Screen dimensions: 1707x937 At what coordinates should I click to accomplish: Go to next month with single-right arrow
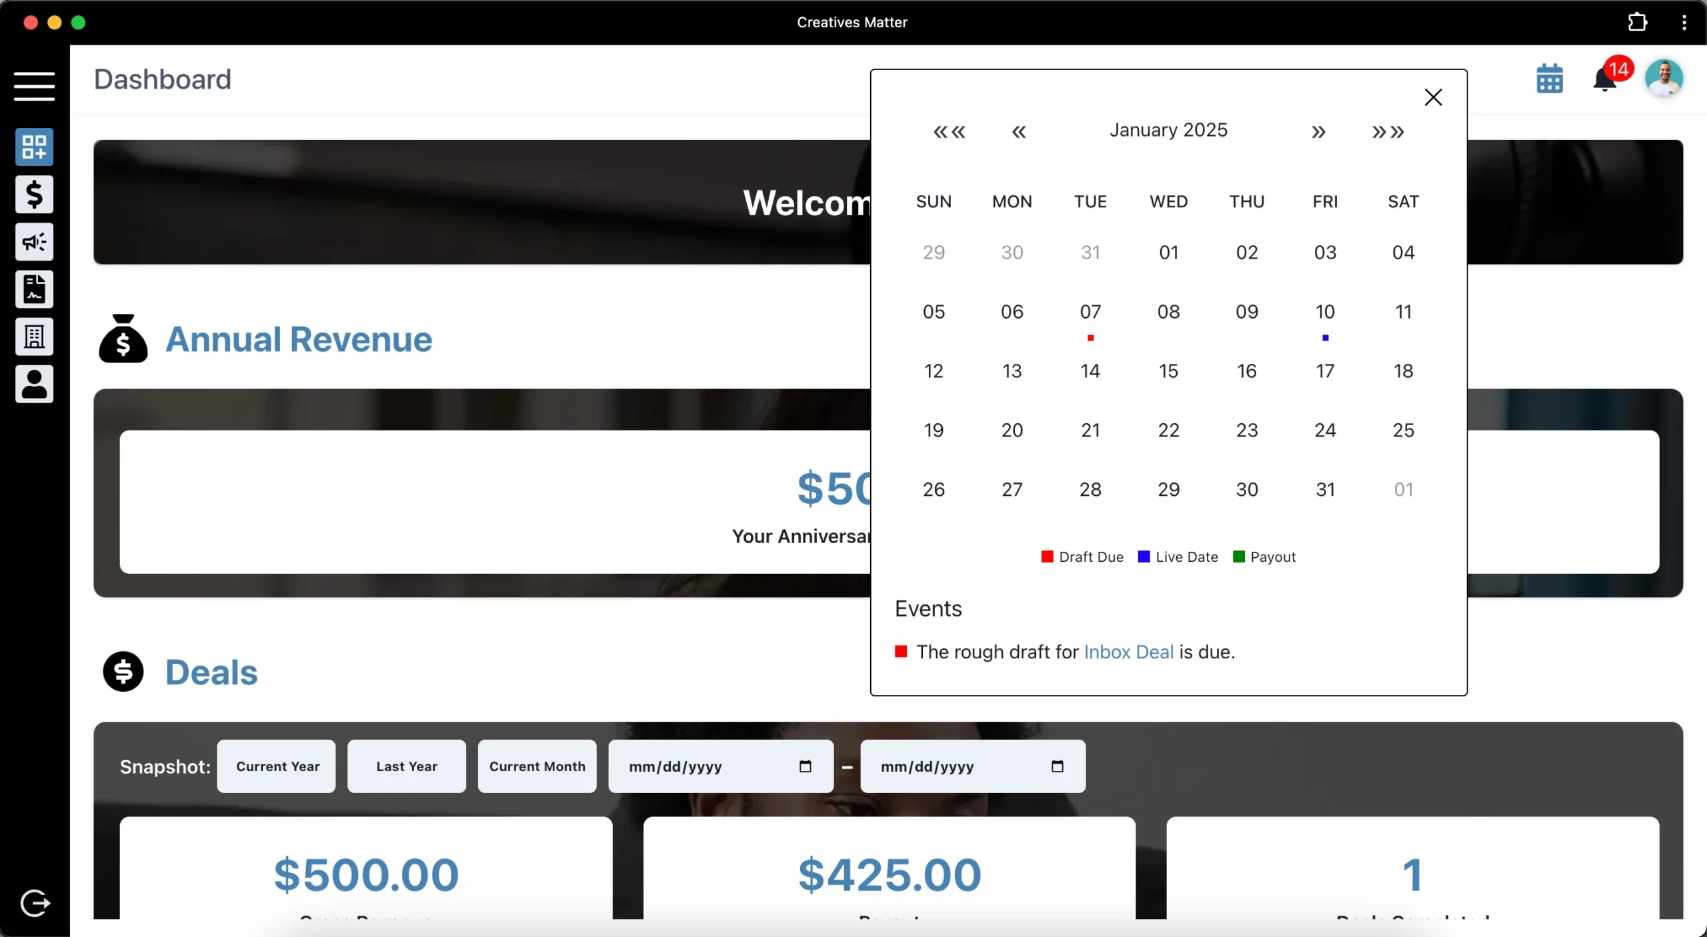(x=1318, y=131)
